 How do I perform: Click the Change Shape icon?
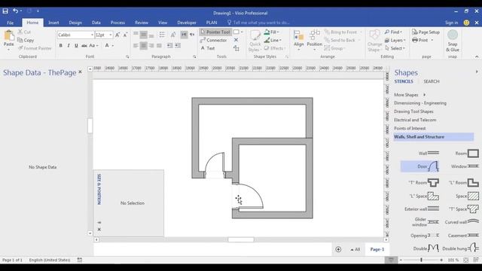374,41
